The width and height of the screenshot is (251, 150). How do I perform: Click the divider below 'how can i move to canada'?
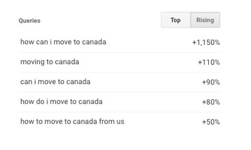(x=119, y=52)
